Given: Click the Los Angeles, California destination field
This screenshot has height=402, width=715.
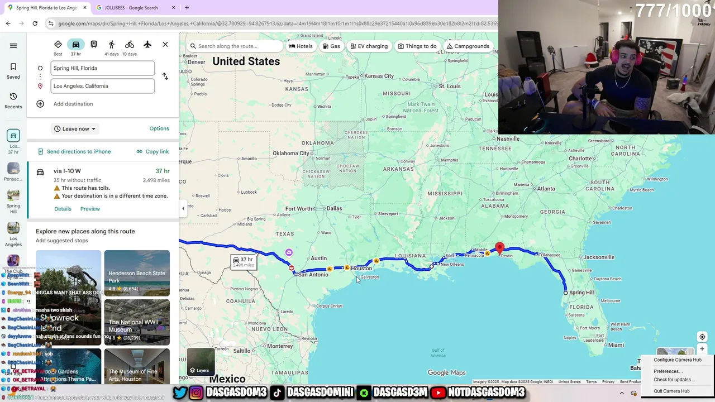Looking at the screenshot, I should tap(102, 86).
